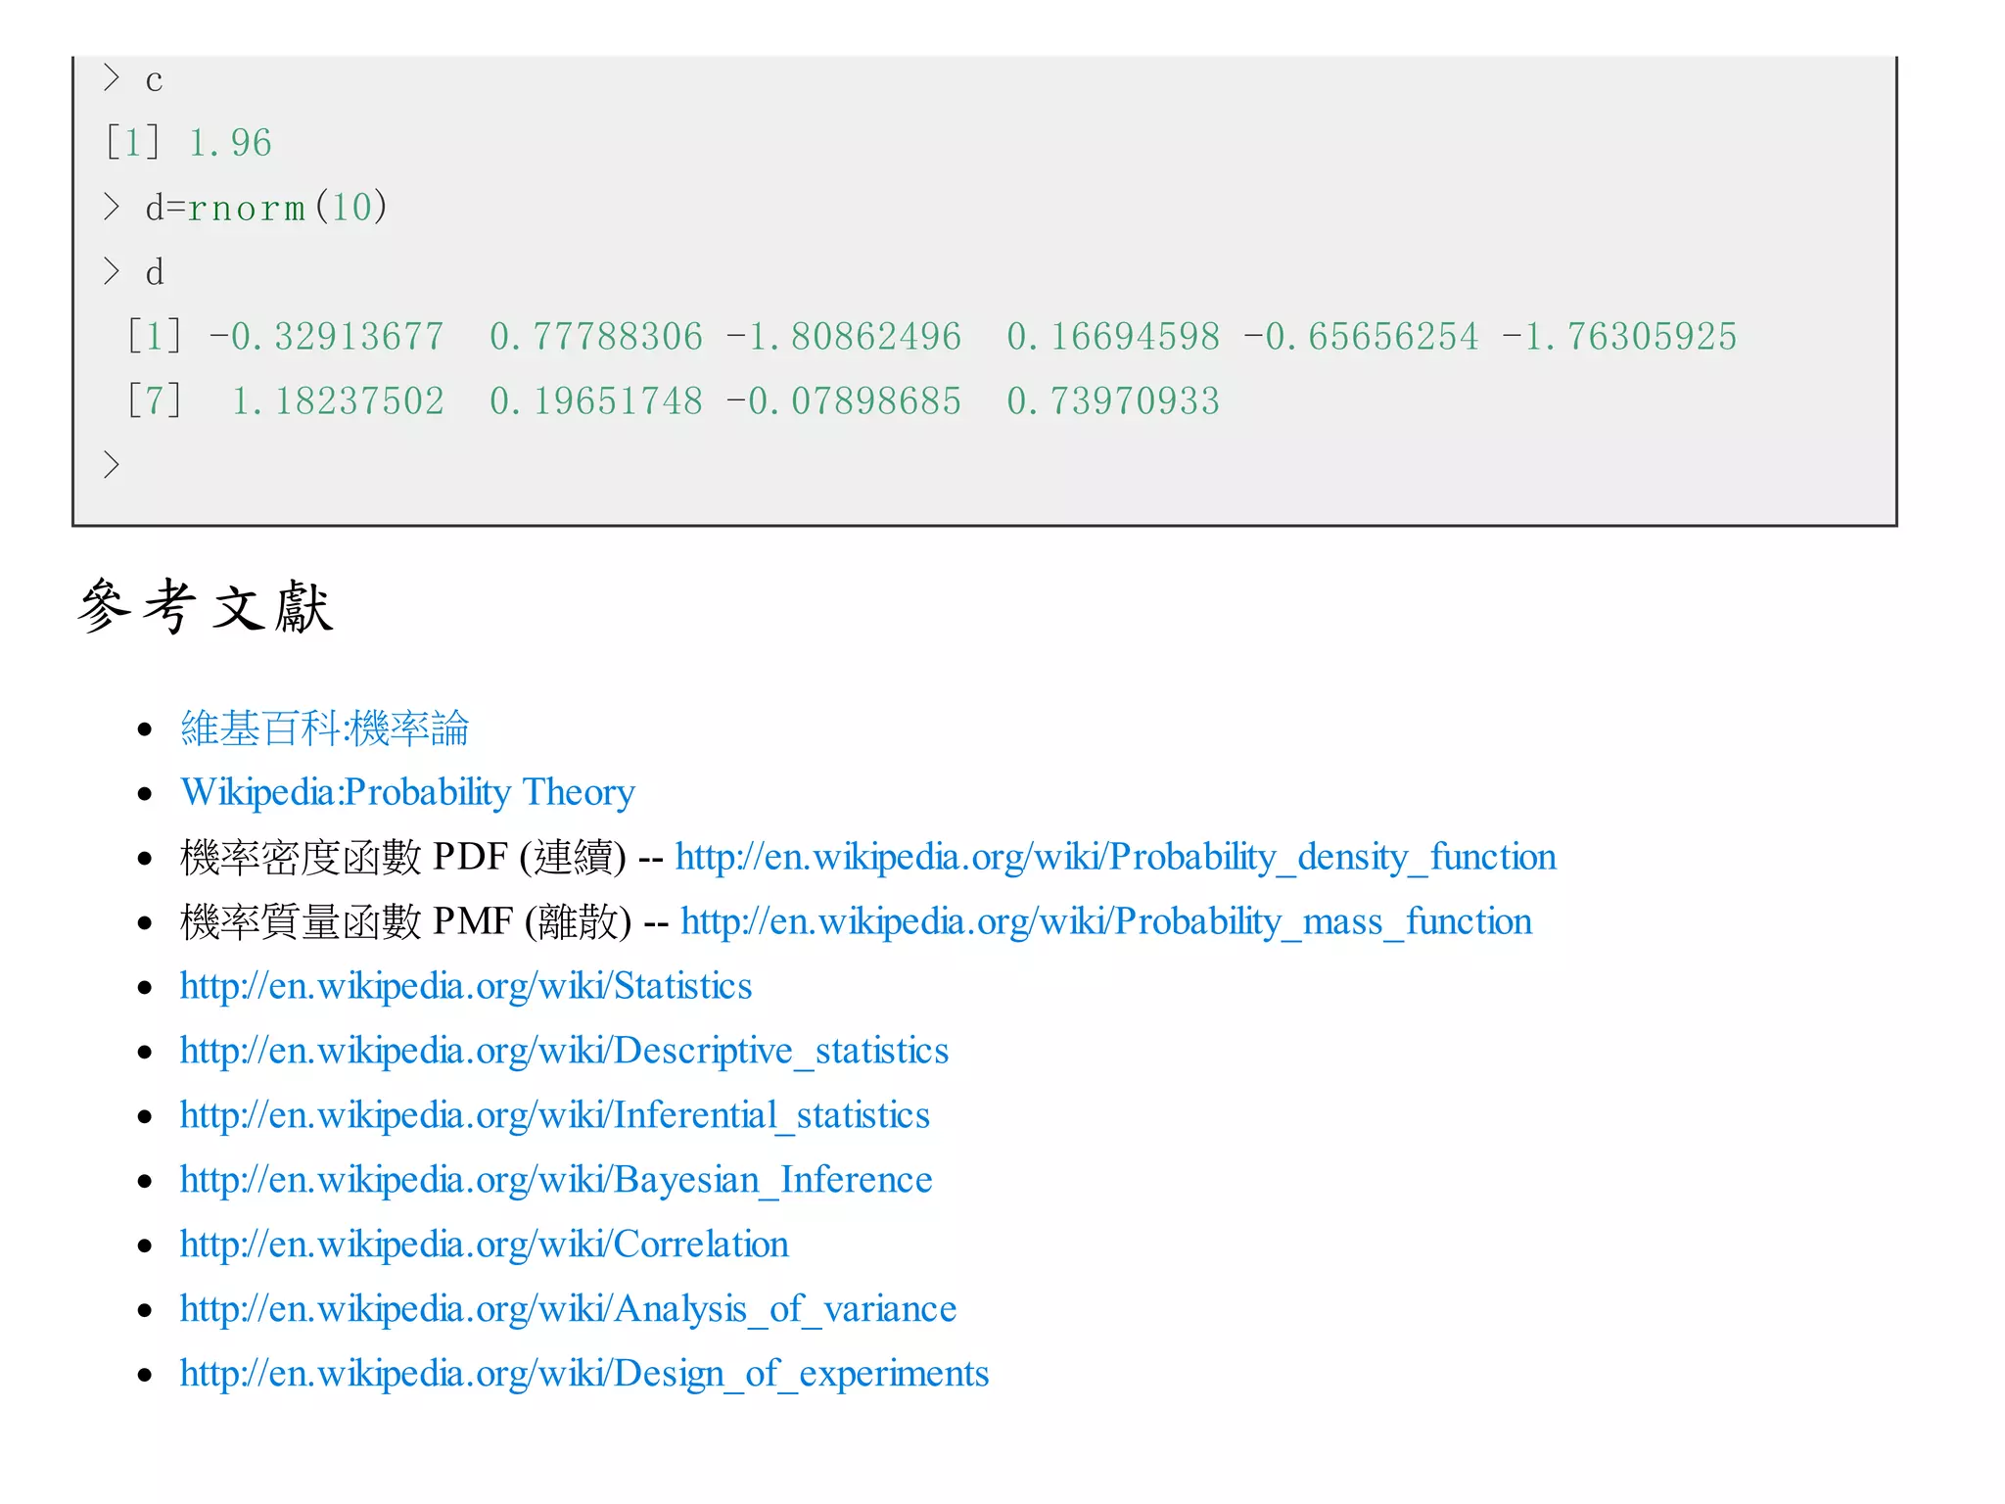The image size is (2005, 1504).
Task: Click the Probability_density_function URL
Action: (x=1115, y=857)
